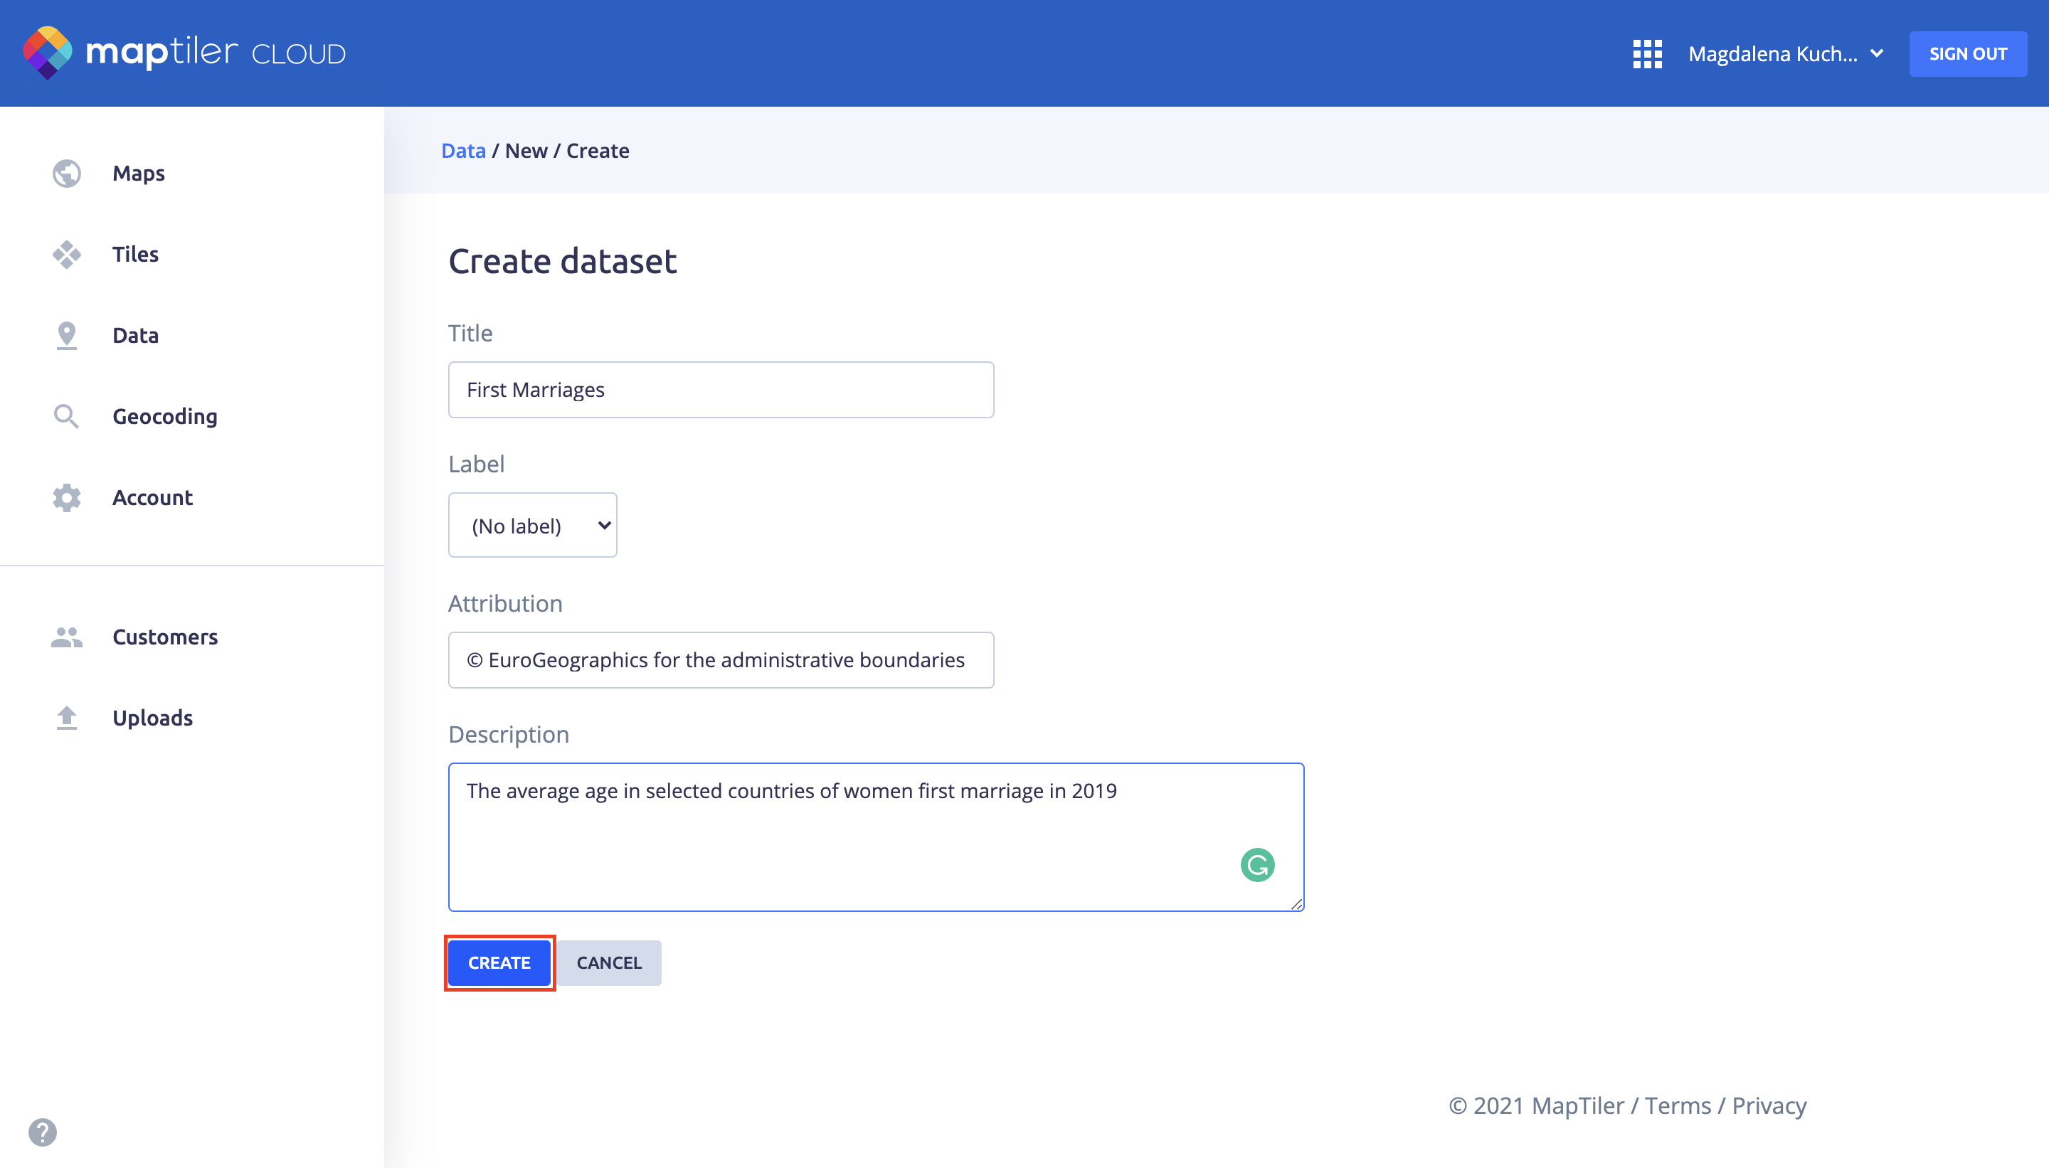Click the Customers people icon
The image size is (2049, 1168).
click(x=67, y=637)
